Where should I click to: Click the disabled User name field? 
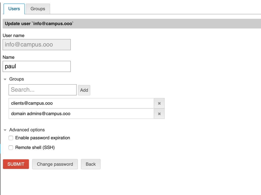click(37, 45)
